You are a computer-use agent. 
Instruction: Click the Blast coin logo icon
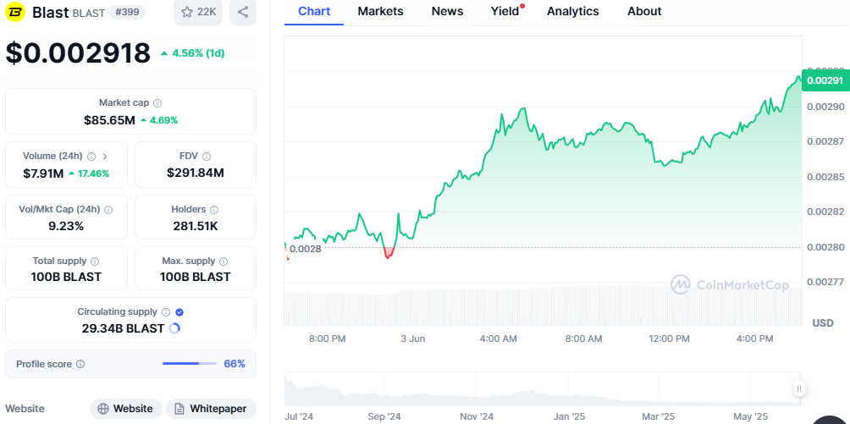[16, 12]
